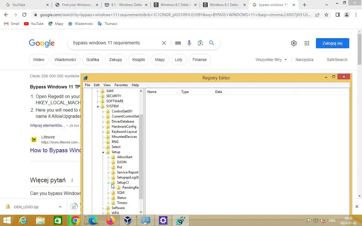Open the OEM_LOGO.zip download options arrow

click(x=60, y=207)
